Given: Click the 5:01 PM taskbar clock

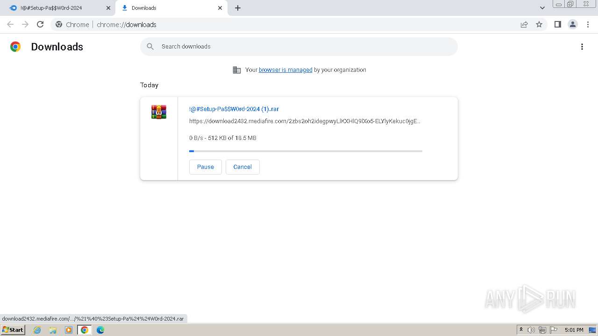Looking at the screenshot, I should click(574, 330).
